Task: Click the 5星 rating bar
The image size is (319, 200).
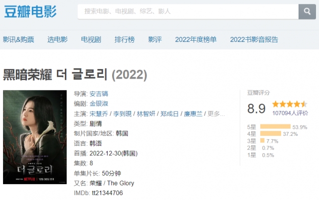Action: [x=275, y=126]
